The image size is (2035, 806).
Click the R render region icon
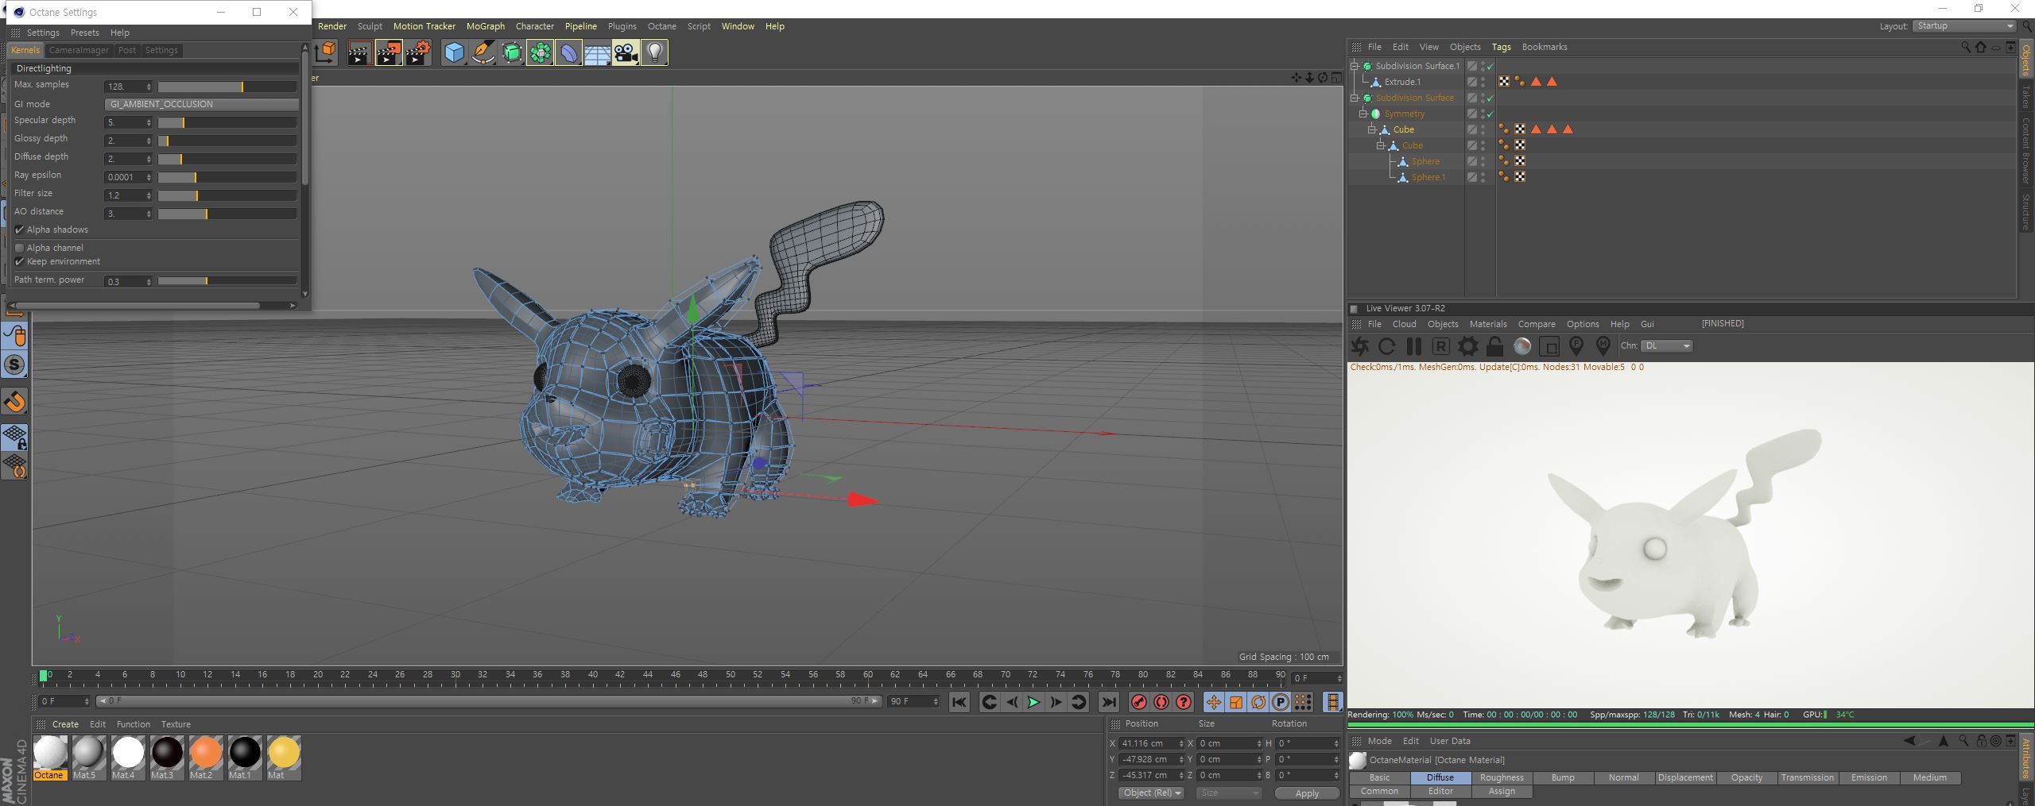(1440, 346)
